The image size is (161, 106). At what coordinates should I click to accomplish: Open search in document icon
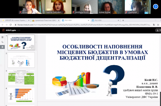coord(2,42)
